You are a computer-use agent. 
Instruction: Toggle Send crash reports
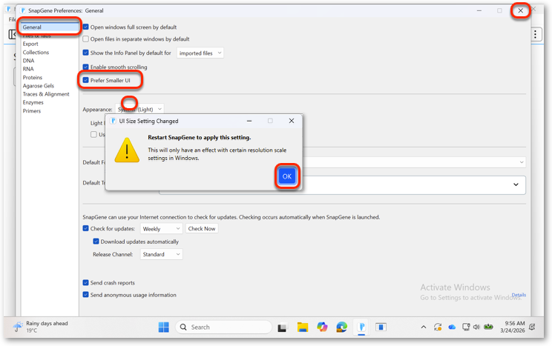click(85, 282)
